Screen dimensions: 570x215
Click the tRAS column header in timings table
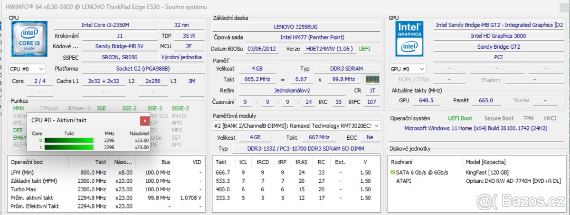point(302,162)
